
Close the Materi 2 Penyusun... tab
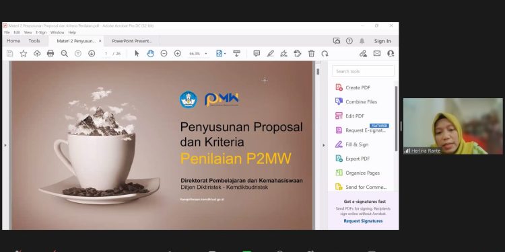[x=100, y=41]
